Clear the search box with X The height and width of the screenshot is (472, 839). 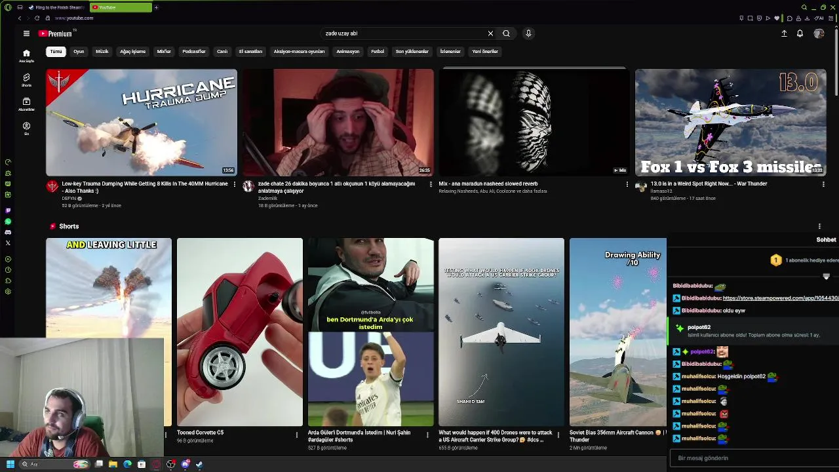pos(490,33)
